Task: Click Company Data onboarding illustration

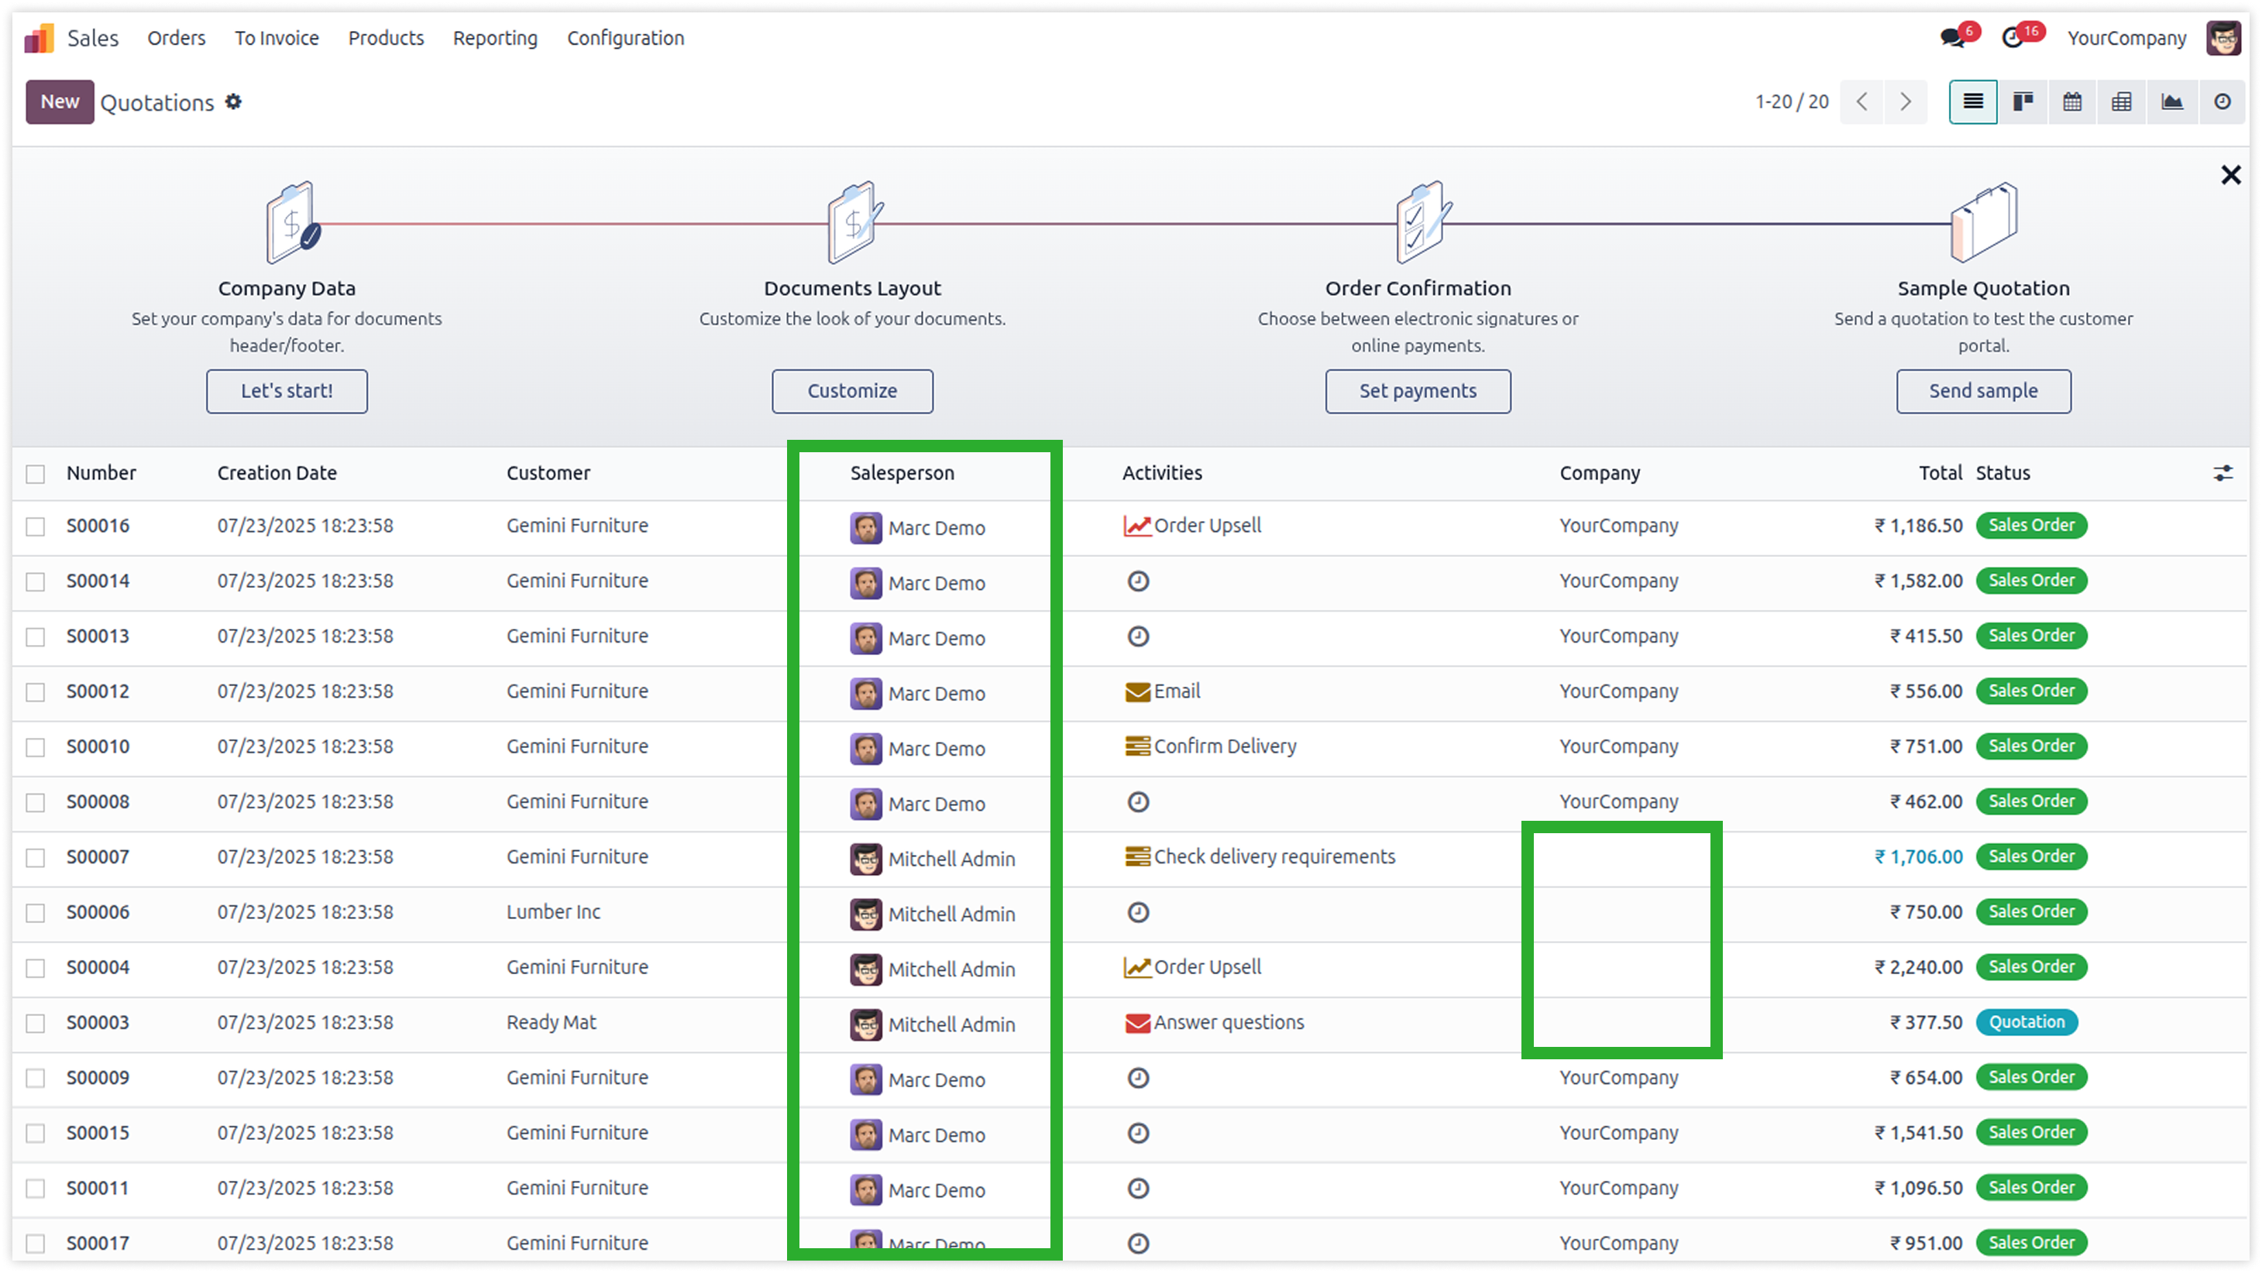Action: coord(294,222)
